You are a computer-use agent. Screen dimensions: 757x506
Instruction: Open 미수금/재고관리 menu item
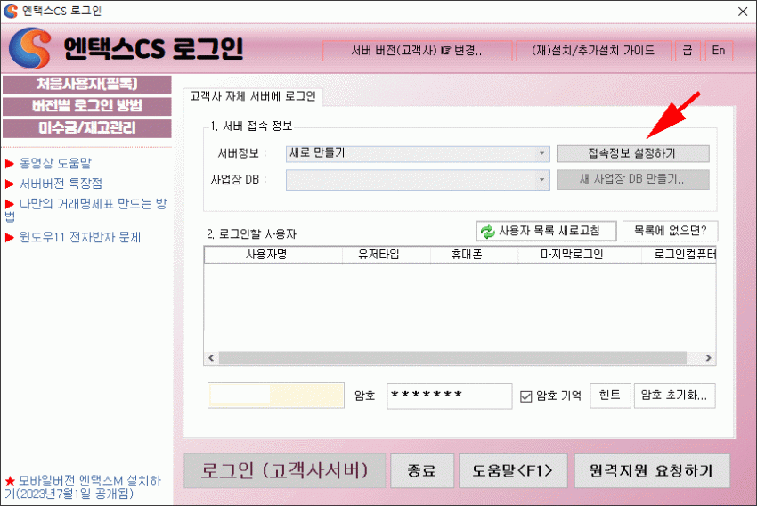pos(87,128)
